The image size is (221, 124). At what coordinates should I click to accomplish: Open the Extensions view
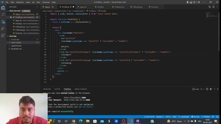click(3, 35)
